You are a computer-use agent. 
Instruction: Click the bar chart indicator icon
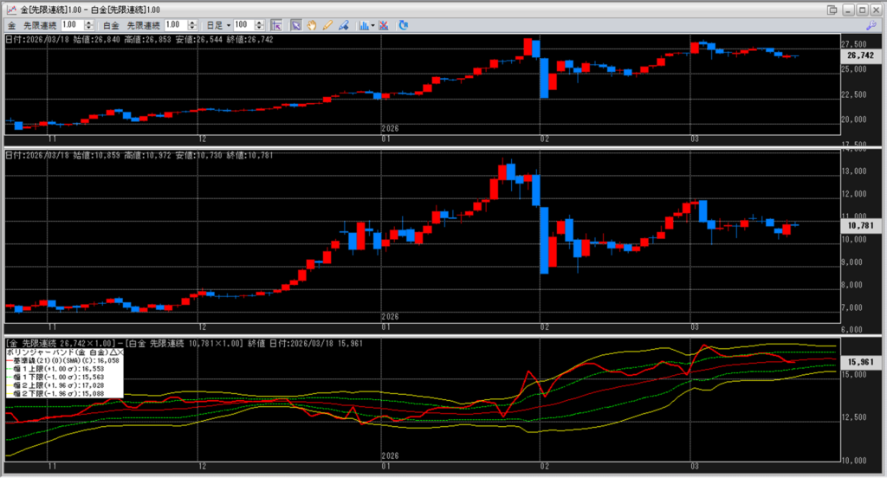pyautogui.click(x=362, y=25)
